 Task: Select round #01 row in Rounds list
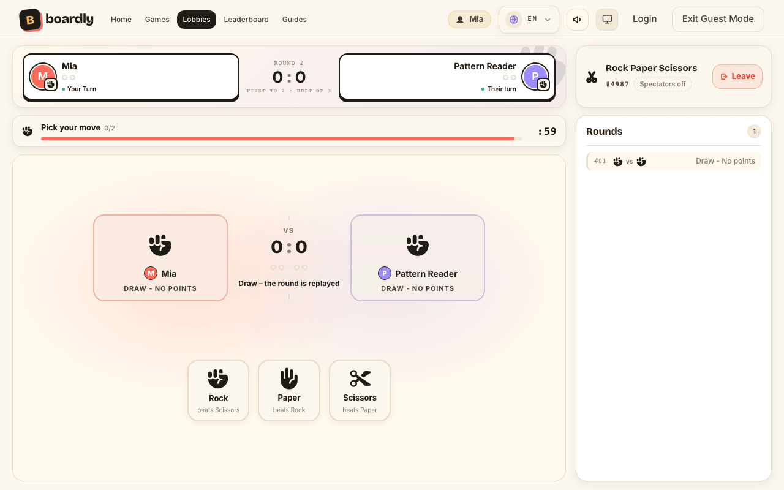pos(674,161)
